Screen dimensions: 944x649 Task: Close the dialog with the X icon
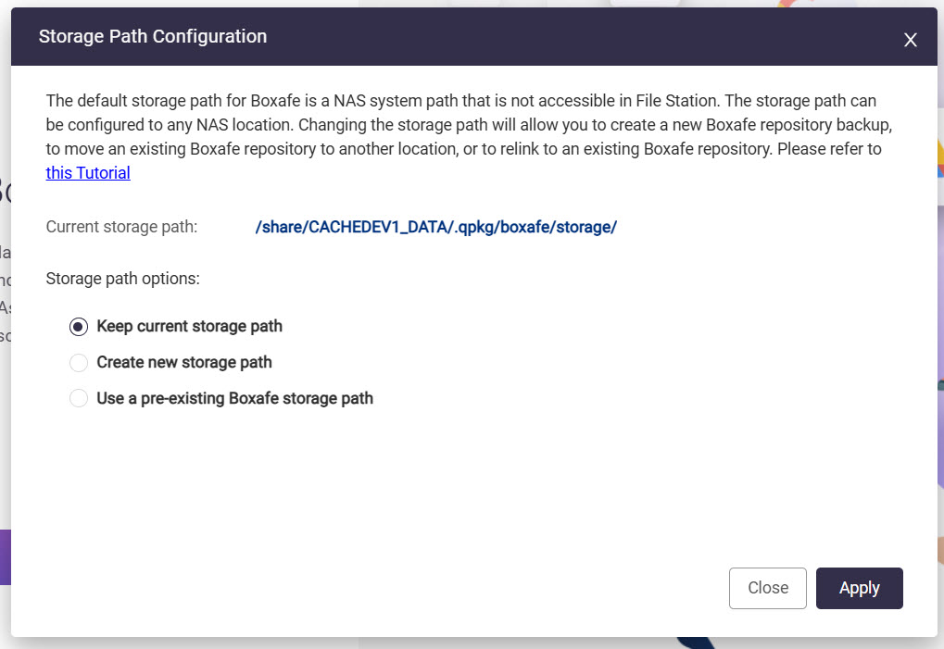[911, 39]
